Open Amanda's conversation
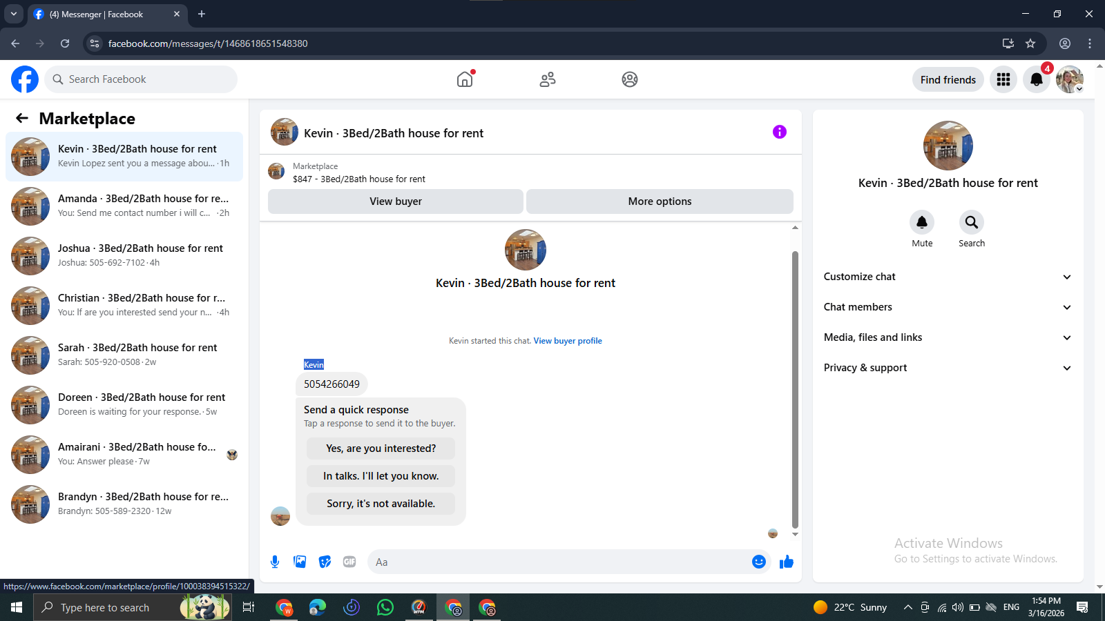 pyautogui.click(x=124, y=206)
